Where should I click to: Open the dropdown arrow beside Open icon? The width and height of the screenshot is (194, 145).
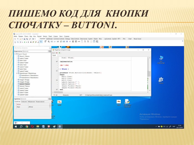click(23, 39)
